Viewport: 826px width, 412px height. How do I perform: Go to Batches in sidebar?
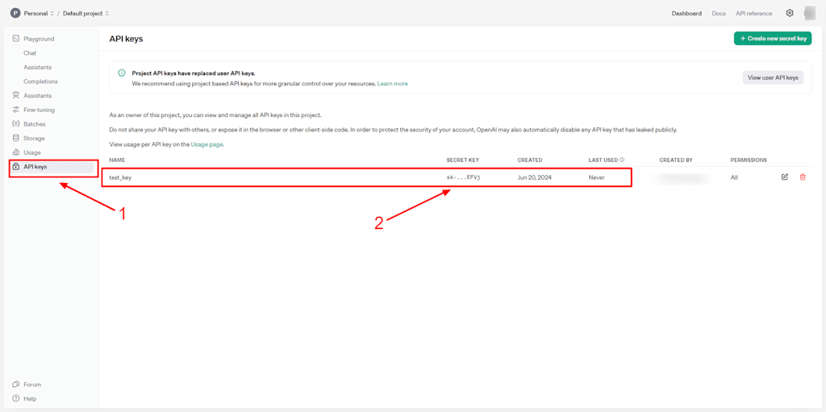coord(34,124)
